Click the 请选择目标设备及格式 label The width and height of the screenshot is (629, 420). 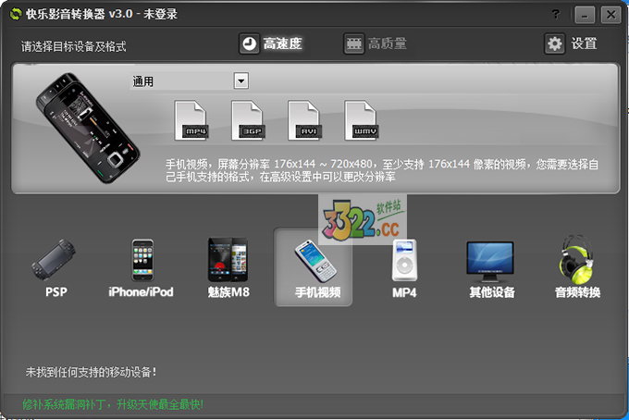coord(73,46)
